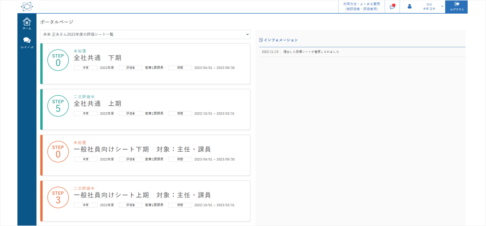Open Feedback from the sidebar speech bubbles icon
The height and width of the screenshot is (226, 486).
[27, 41]
